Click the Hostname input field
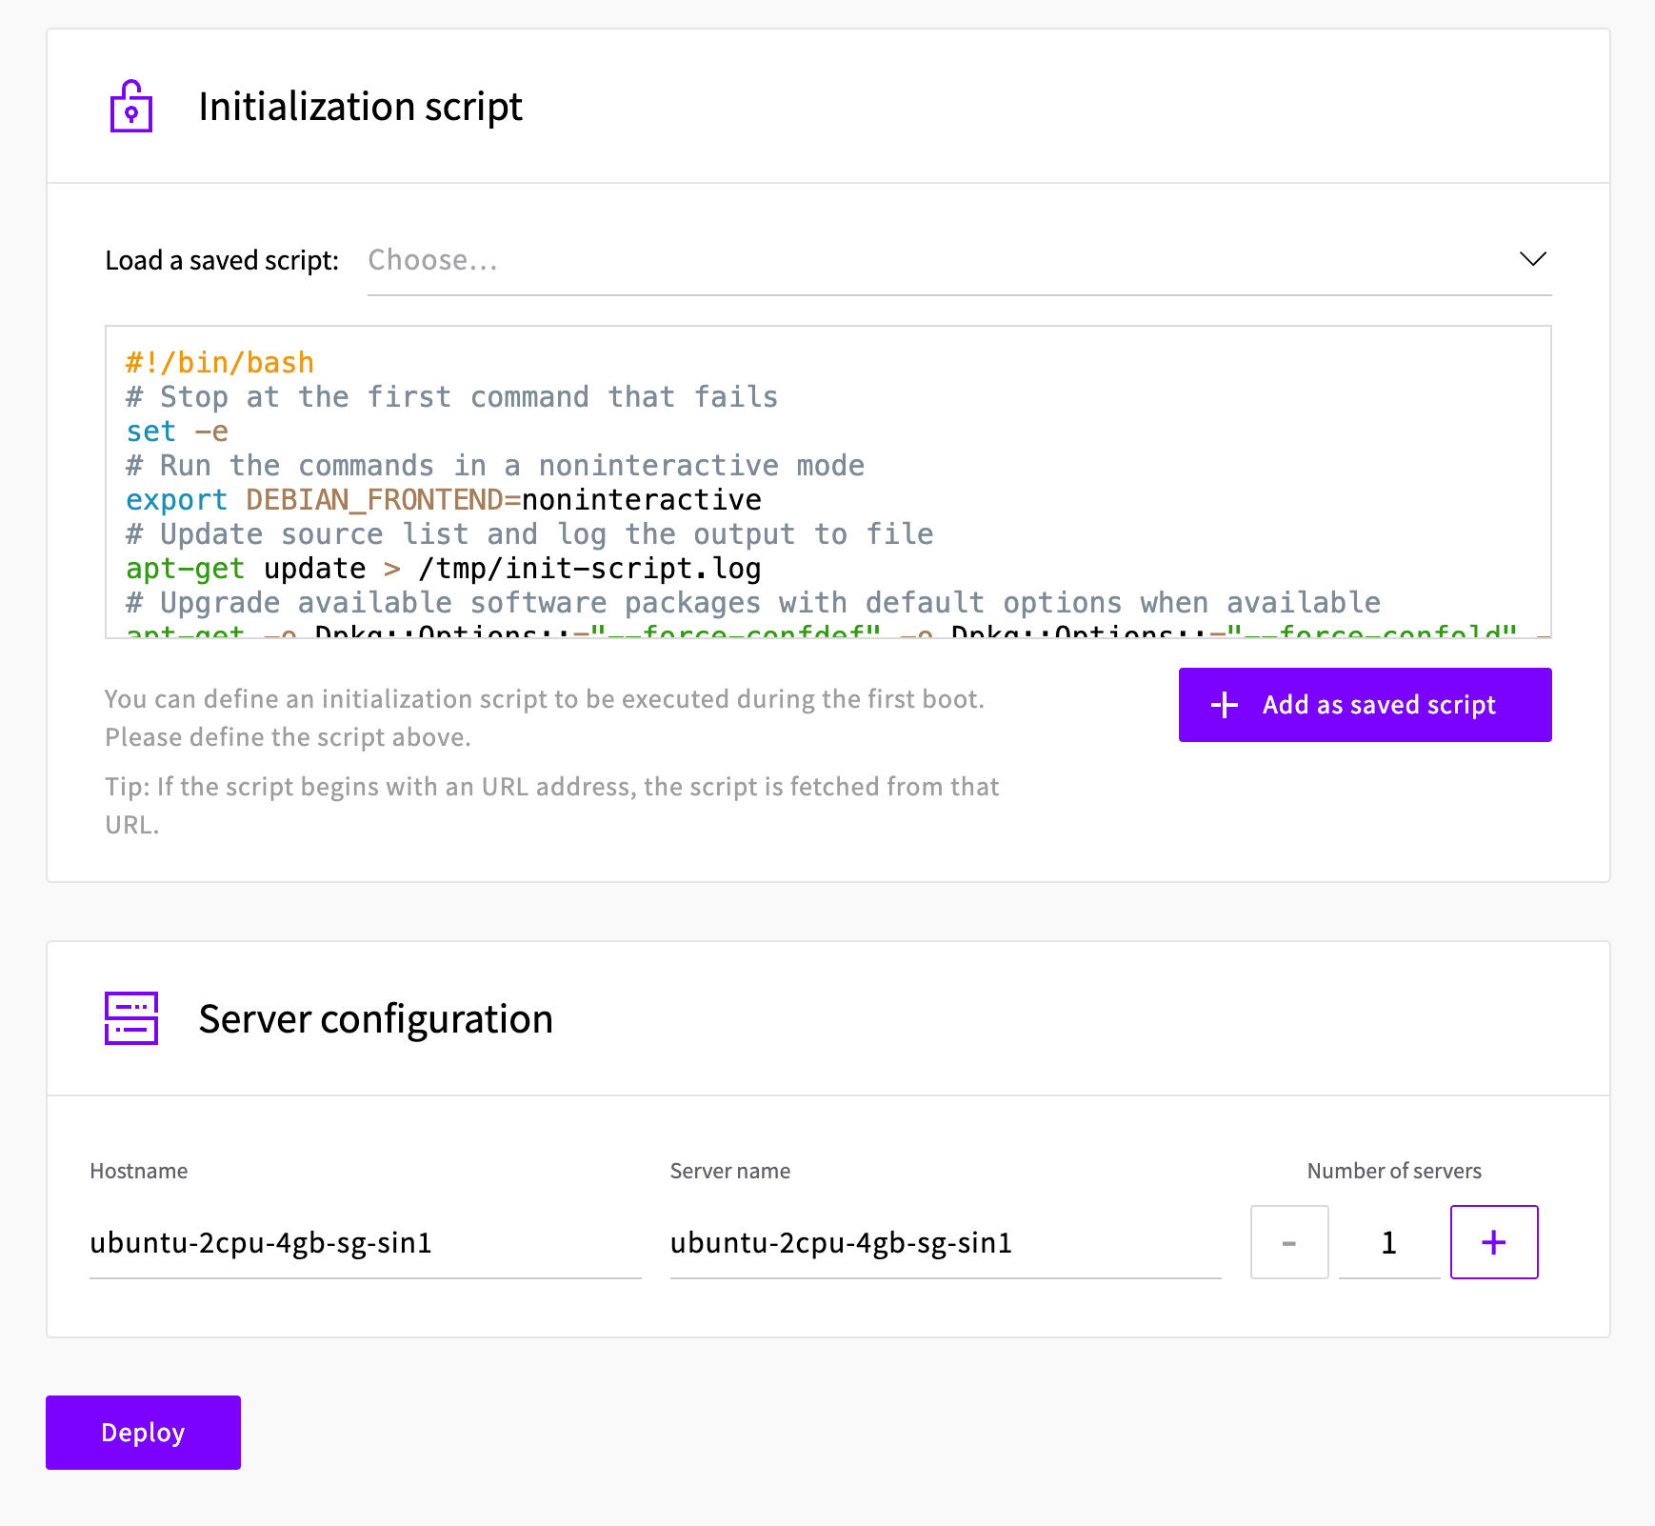The width and height of the screenshot is (1655, 1526). coord(365,1243)
